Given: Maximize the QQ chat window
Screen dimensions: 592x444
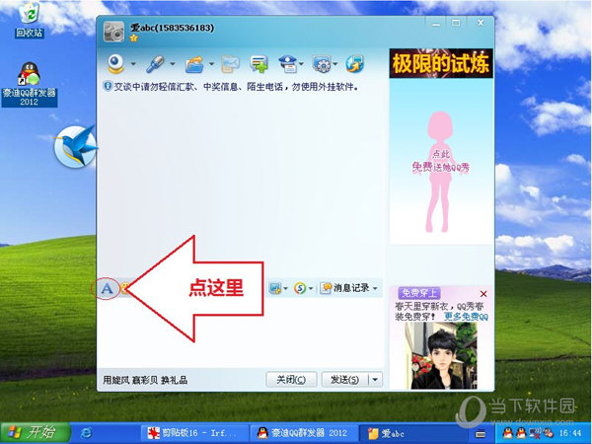Looking at the screenshot, I should tap(457, 24).
